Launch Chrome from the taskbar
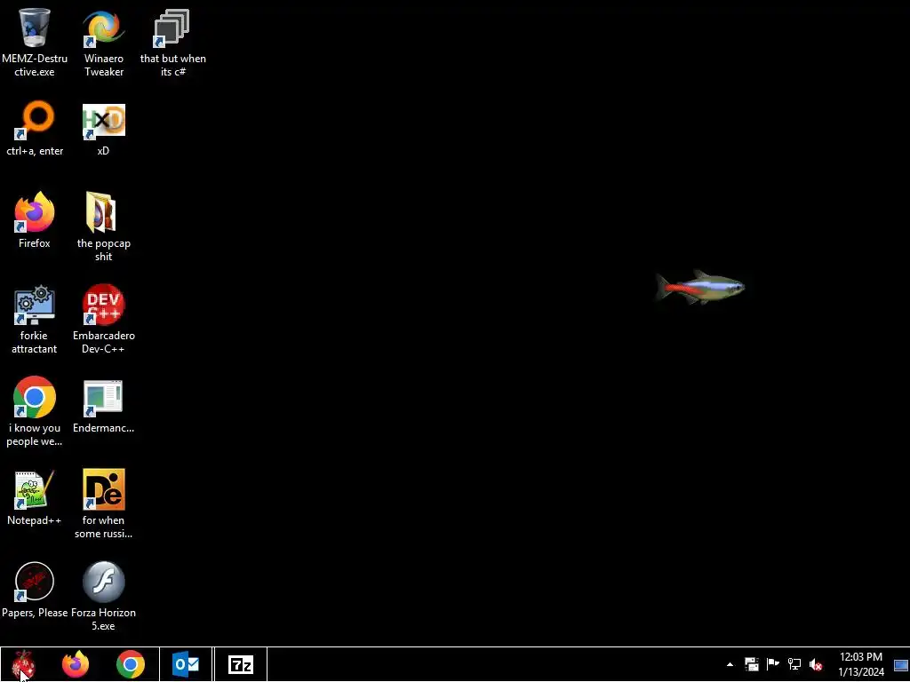910x682 pixels. (131, 664)
